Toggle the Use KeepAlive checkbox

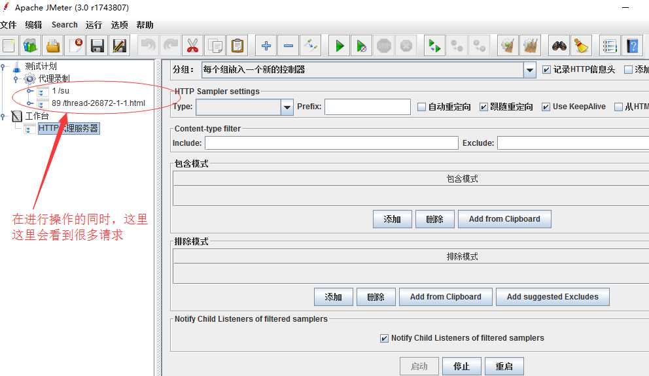pyautogui.click(x=546, y=107)
